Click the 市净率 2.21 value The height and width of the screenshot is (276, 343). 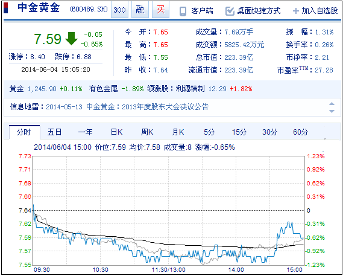pos(322,57)
